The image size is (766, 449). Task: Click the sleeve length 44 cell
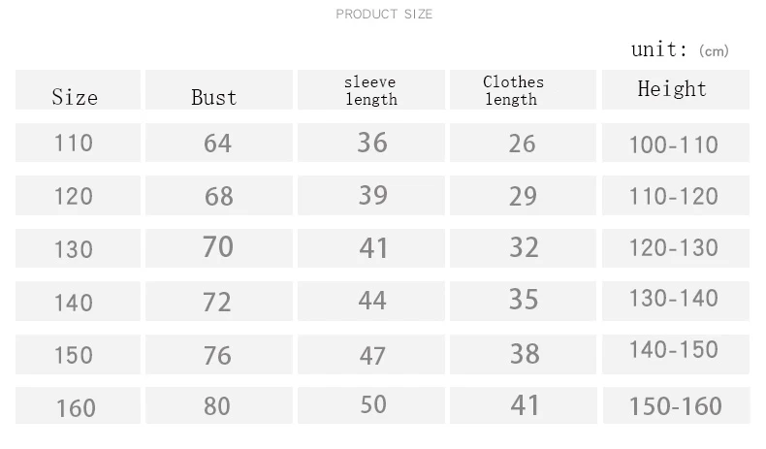[371, 301]
